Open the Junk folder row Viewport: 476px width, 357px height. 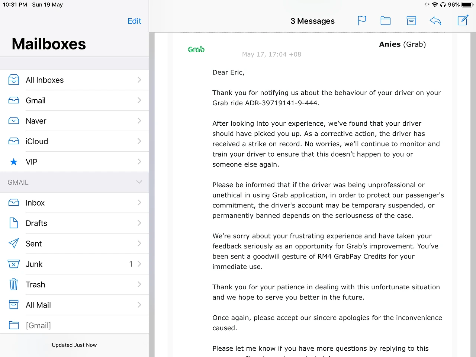click(x=74, y=264)
